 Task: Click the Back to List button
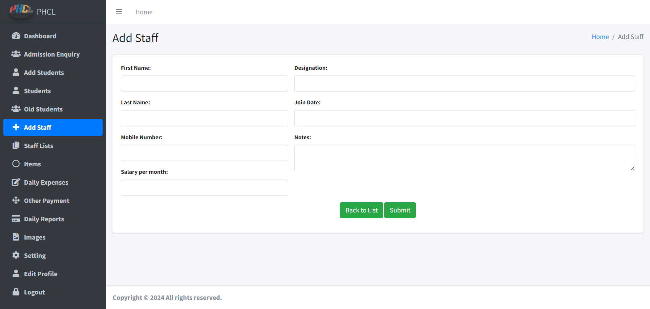tap(361, 210)
